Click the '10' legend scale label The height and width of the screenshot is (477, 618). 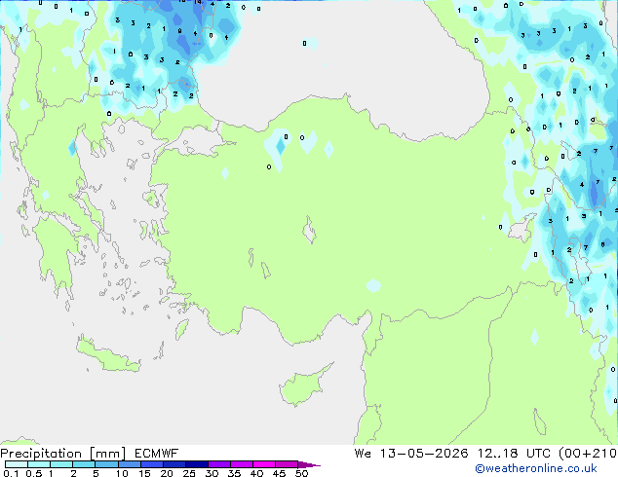122,473
